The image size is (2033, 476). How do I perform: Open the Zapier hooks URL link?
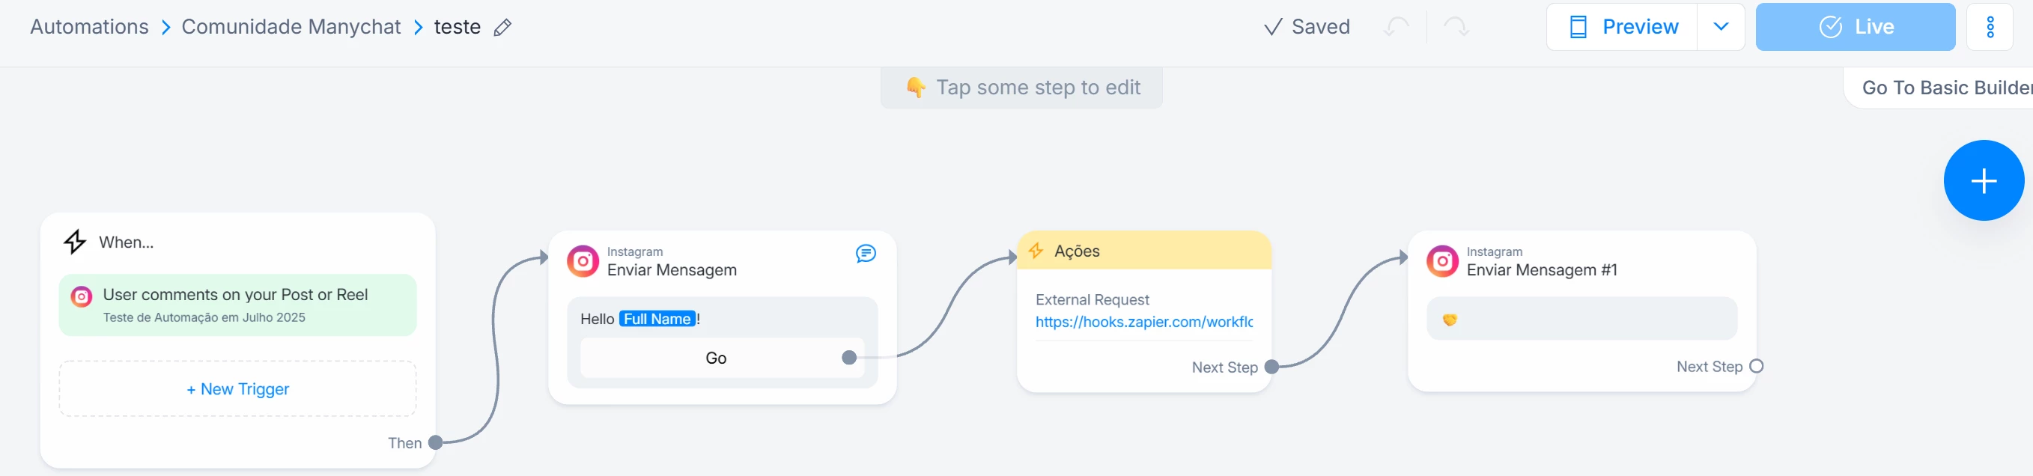[x=1143, y=322]
